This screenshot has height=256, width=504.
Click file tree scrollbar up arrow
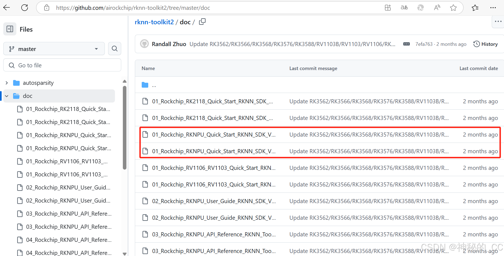[124, 81]
